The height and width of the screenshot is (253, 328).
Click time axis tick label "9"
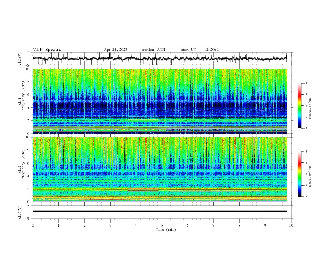[265, 225]
